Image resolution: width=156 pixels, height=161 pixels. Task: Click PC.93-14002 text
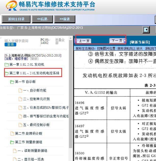(x=45, y=41)
